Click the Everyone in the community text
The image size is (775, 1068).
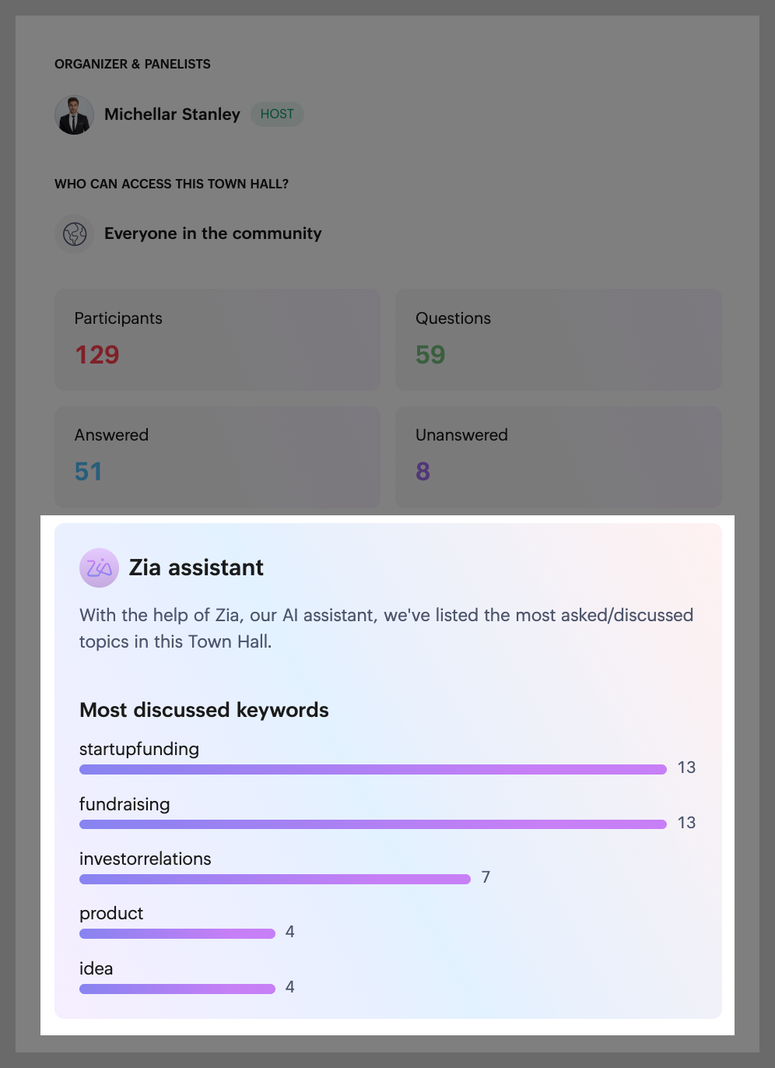pos(213,234)
